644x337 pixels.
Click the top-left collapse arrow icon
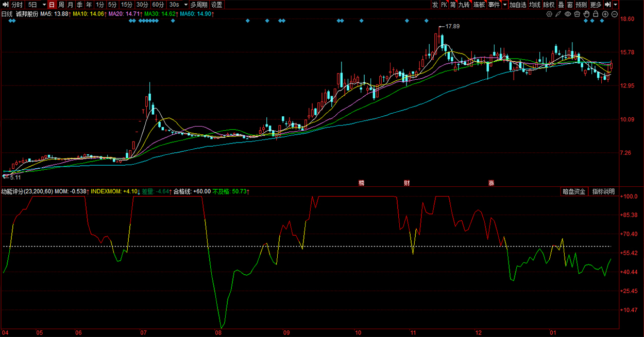(x=5, y=5)
